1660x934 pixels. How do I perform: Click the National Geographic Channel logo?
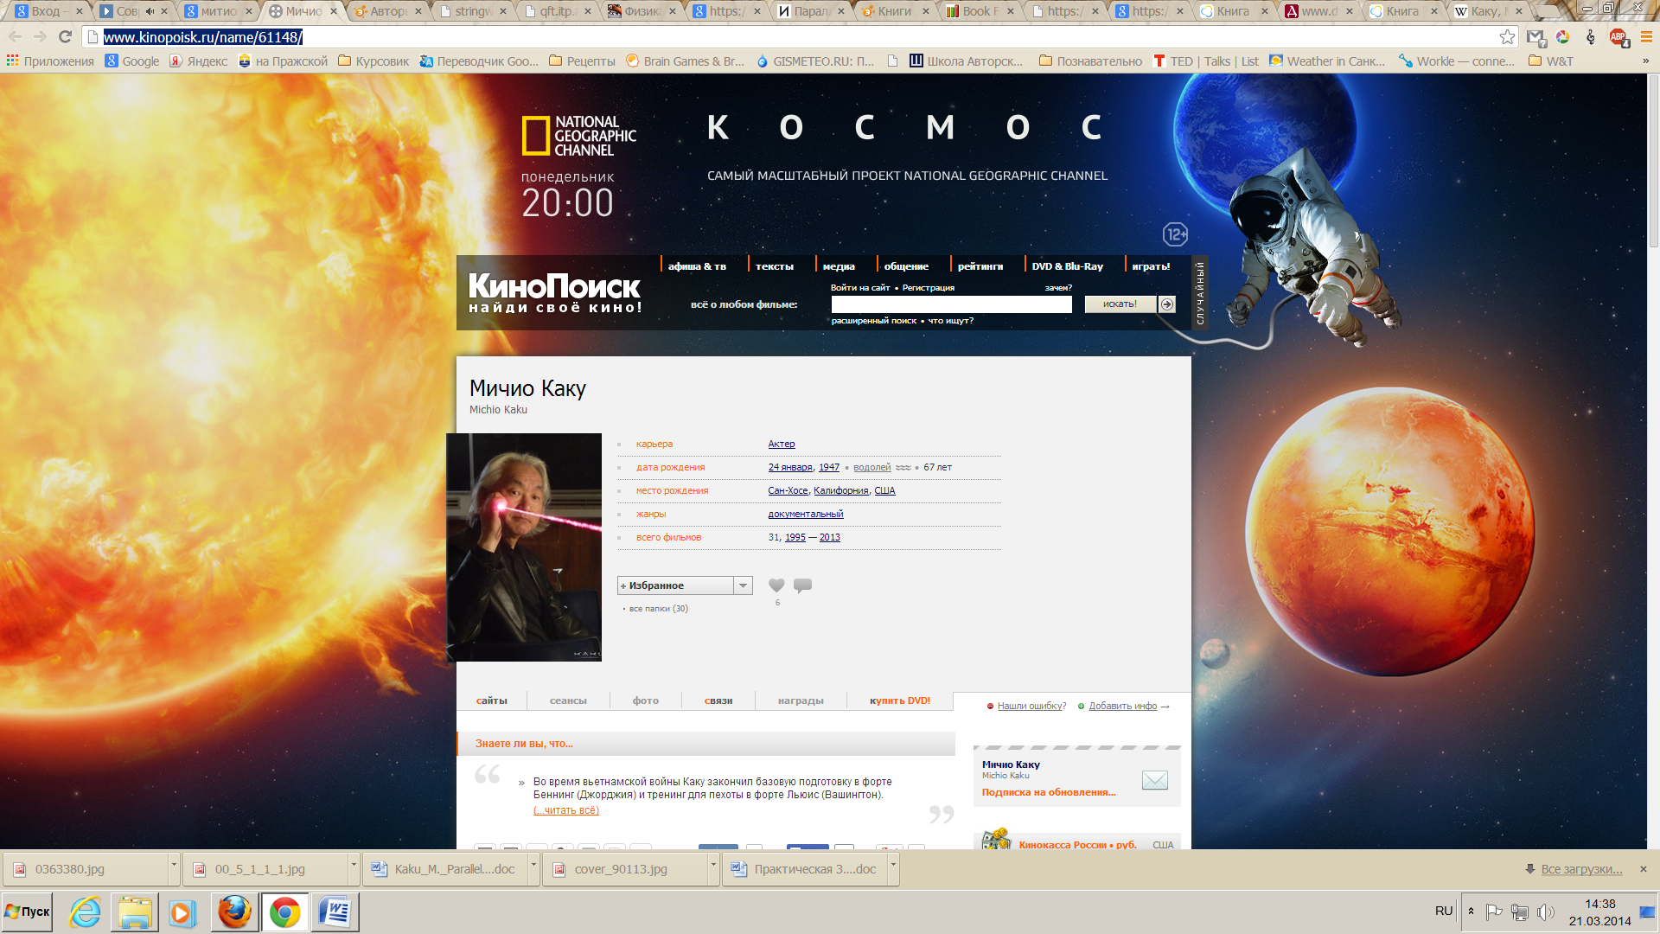578,136
